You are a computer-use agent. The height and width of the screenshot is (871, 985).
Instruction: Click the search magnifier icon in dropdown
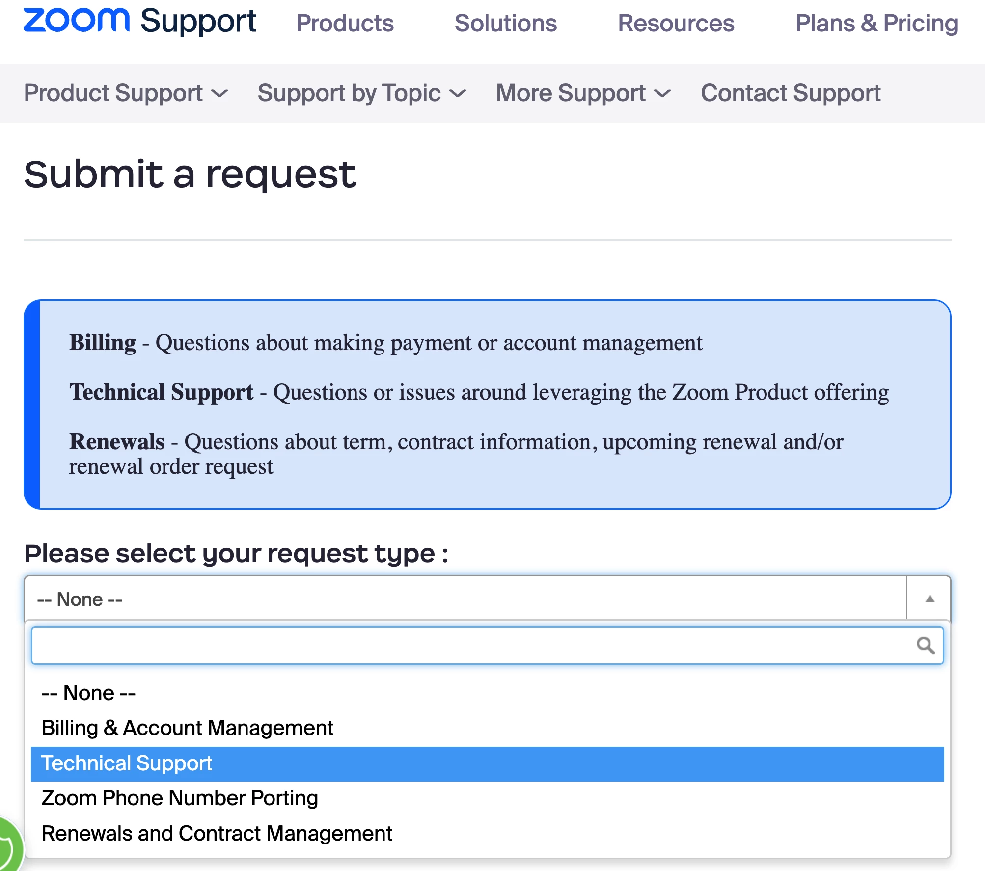point(925,645)
